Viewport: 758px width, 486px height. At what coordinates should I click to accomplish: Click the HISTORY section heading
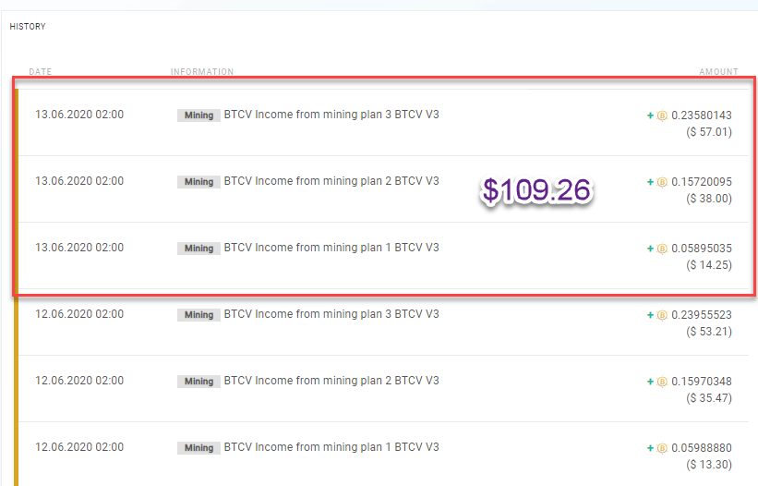coord(28,27)
